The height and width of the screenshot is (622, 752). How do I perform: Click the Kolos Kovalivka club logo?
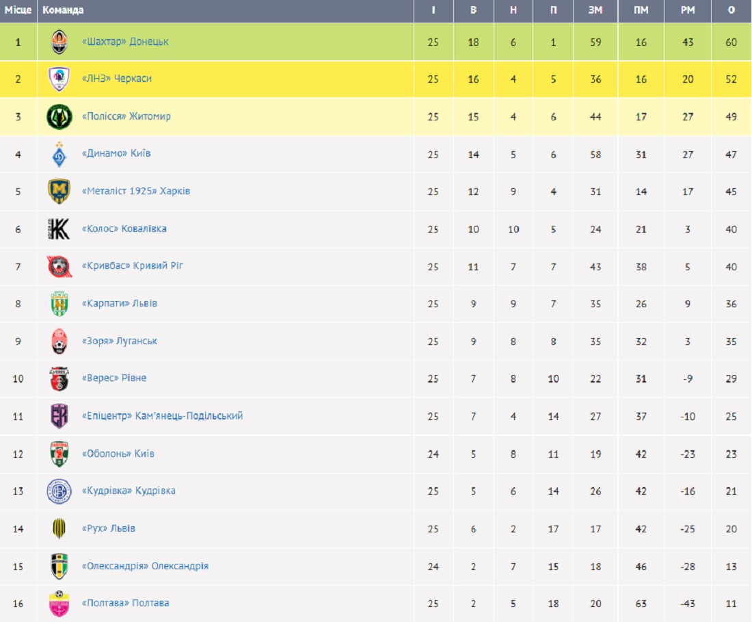[x=59, y=229]
